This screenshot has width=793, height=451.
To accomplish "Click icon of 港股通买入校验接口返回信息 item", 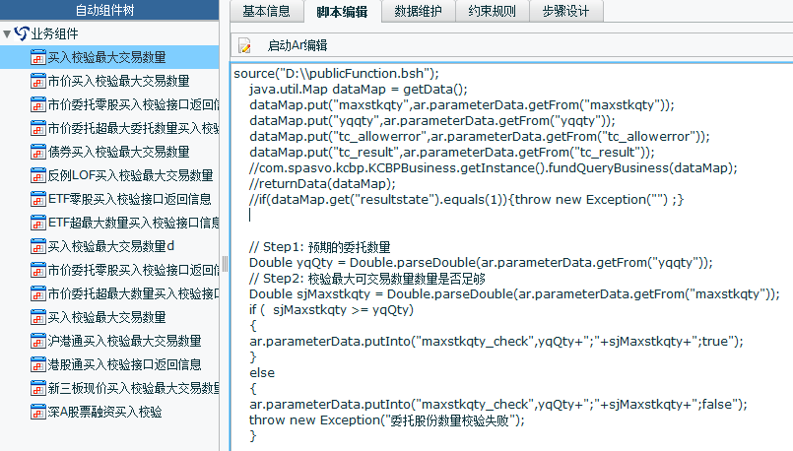I will [38, 365].
